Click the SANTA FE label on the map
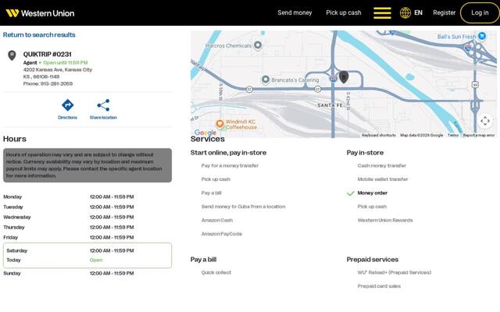This screenshot has height=312, width=500. pyautogui.click(x=330, y=105)
